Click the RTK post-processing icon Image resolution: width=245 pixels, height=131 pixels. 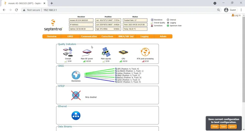145,52
